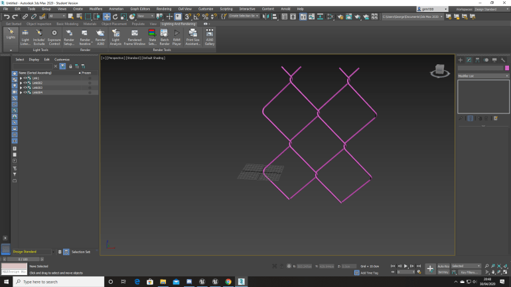Viewport: 511px width, 287px height.
Task: Click the Set Key button
Action: point(443,272)
